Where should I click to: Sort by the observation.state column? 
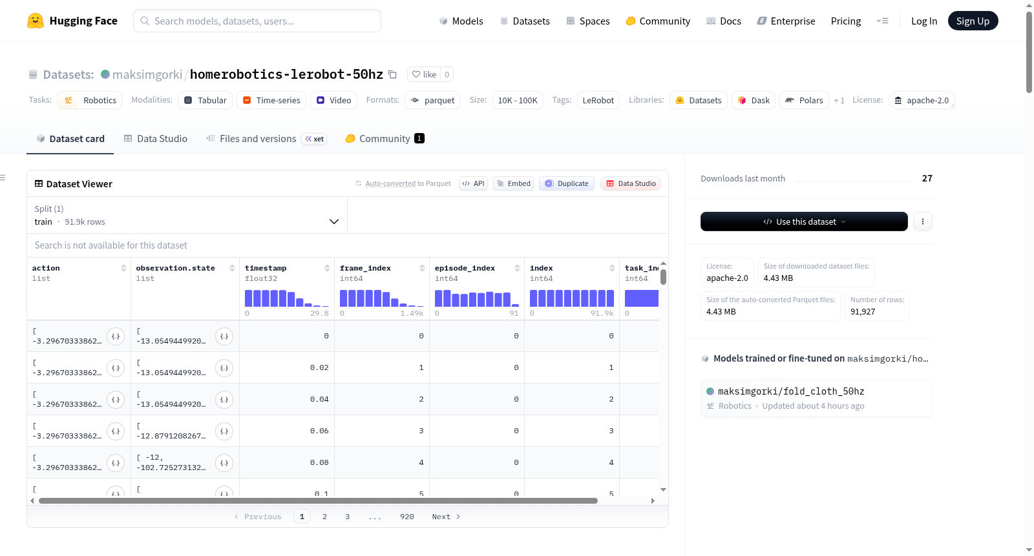tap(232, 268)
